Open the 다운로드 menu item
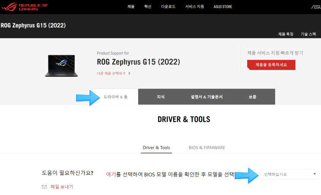Image resolution: width=321 pixels, height=195 pixels. (168, 6)
